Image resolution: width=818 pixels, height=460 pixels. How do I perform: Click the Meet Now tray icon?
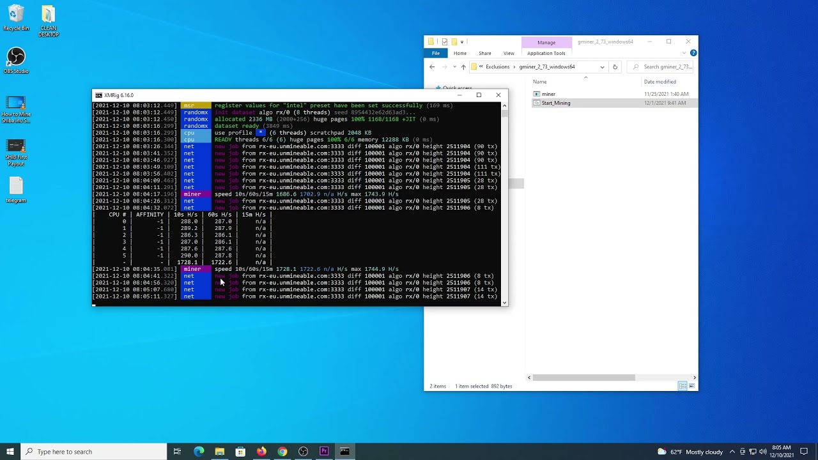pos(743,452)
